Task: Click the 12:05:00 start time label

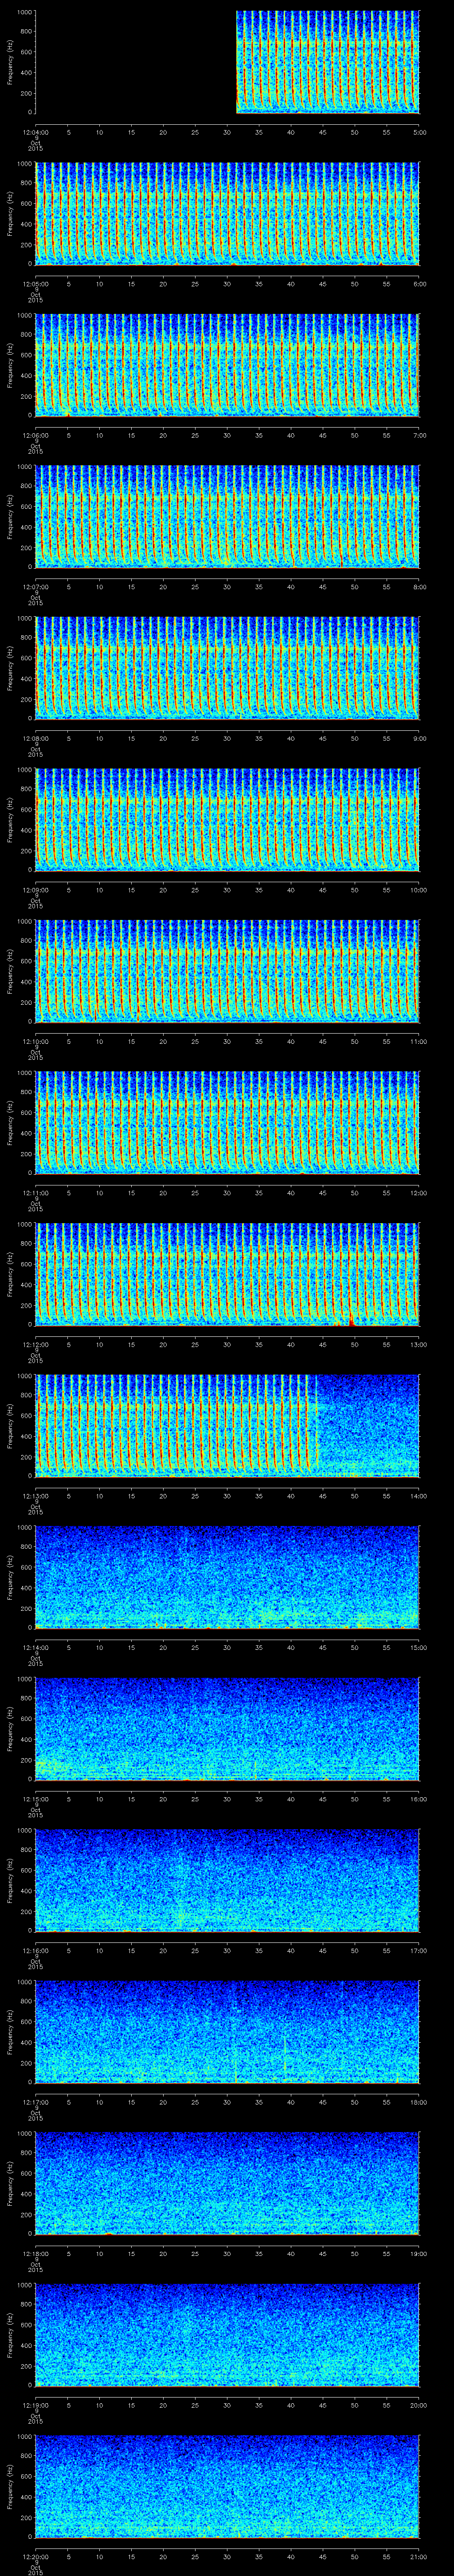Action: click(35, 284)
